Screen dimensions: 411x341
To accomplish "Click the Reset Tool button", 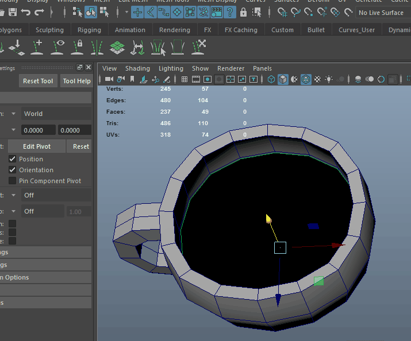I will click(38, 81).
